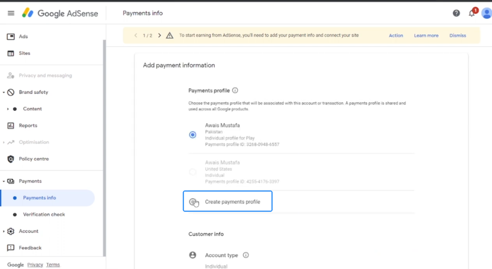Click the Account type person icon

click(x=193, y=255)
